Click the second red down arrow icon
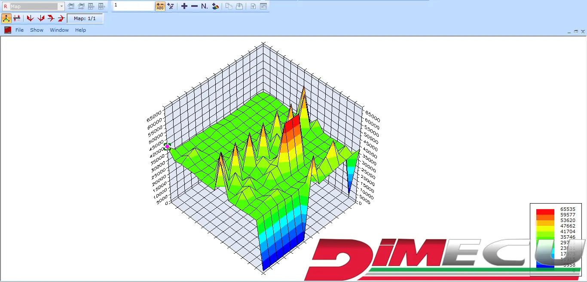 click(41, 18)
